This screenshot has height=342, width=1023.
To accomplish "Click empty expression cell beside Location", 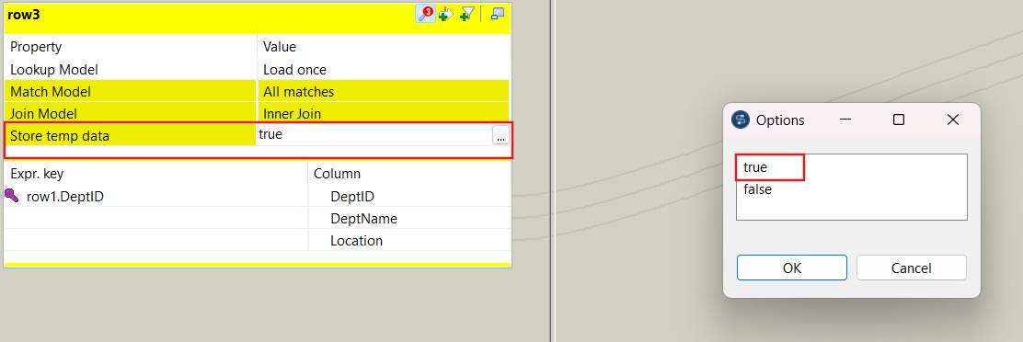I will tap(155, 240).
